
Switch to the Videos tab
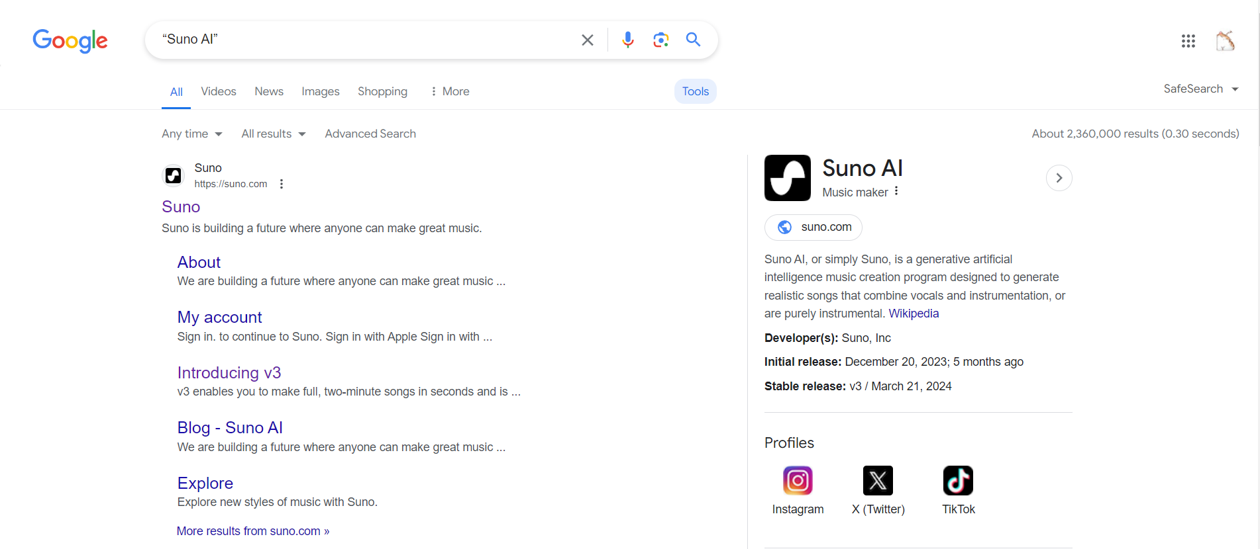tap(219, 91)
